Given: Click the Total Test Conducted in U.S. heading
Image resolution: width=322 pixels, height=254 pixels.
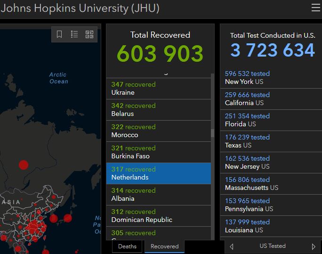Looking at the screenshot, I should [273, 35].
